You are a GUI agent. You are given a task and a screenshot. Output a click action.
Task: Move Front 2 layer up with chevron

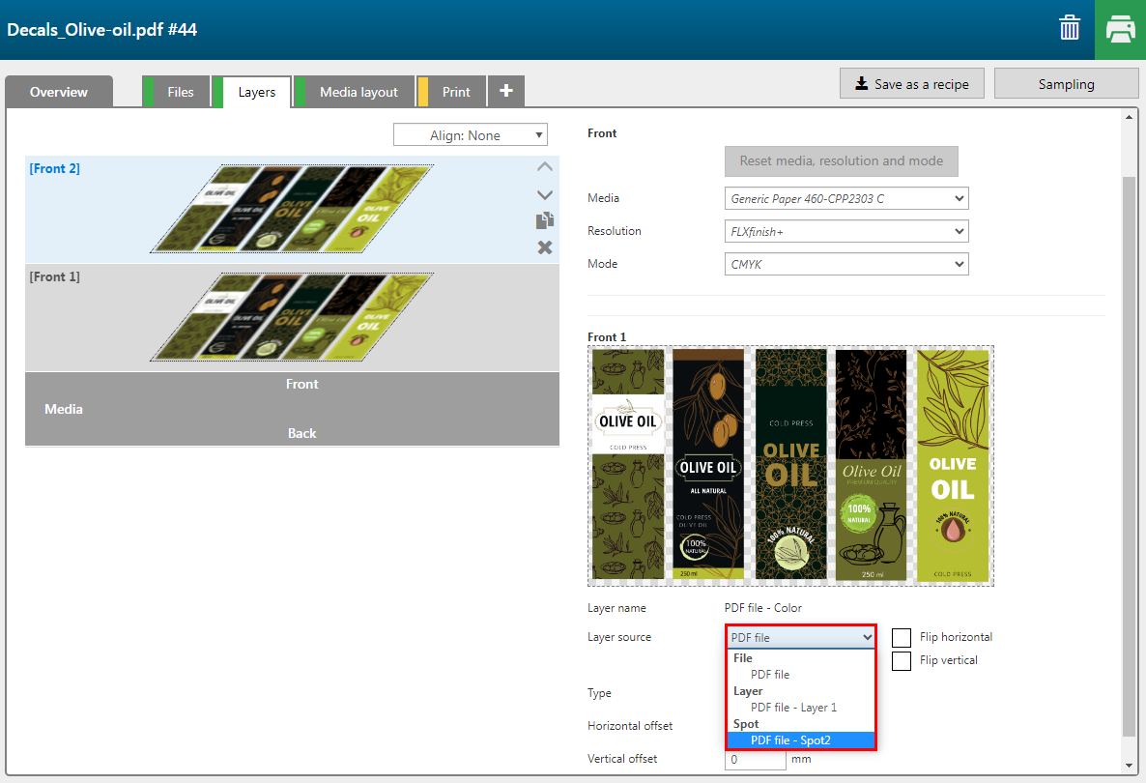[x=545, y=166]
